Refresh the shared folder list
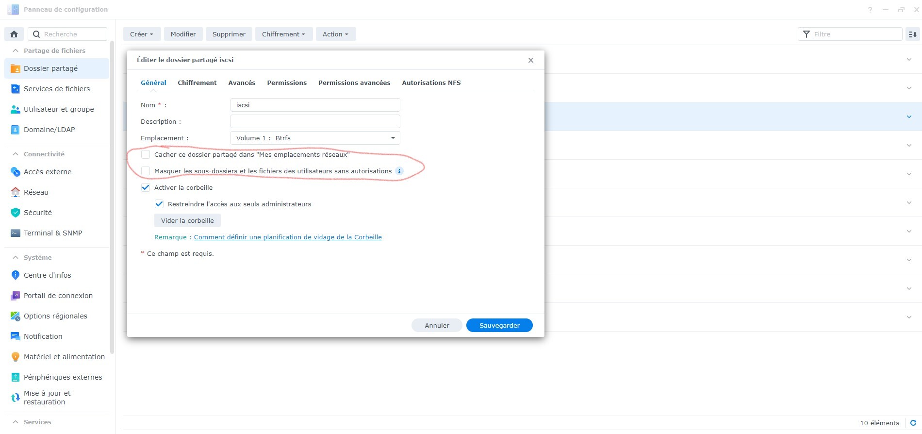Image resolution: width=922 pixels, height=434 pixels. coord(913,423)
